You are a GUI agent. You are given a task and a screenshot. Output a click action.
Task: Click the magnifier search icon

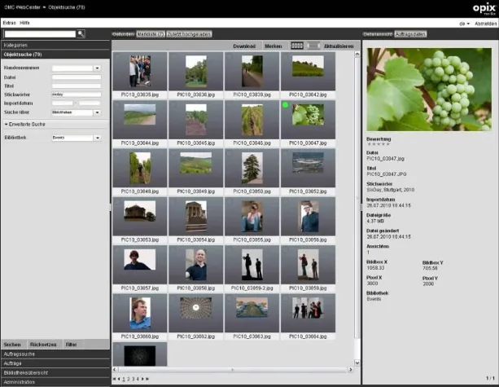[x=81, y=34]
